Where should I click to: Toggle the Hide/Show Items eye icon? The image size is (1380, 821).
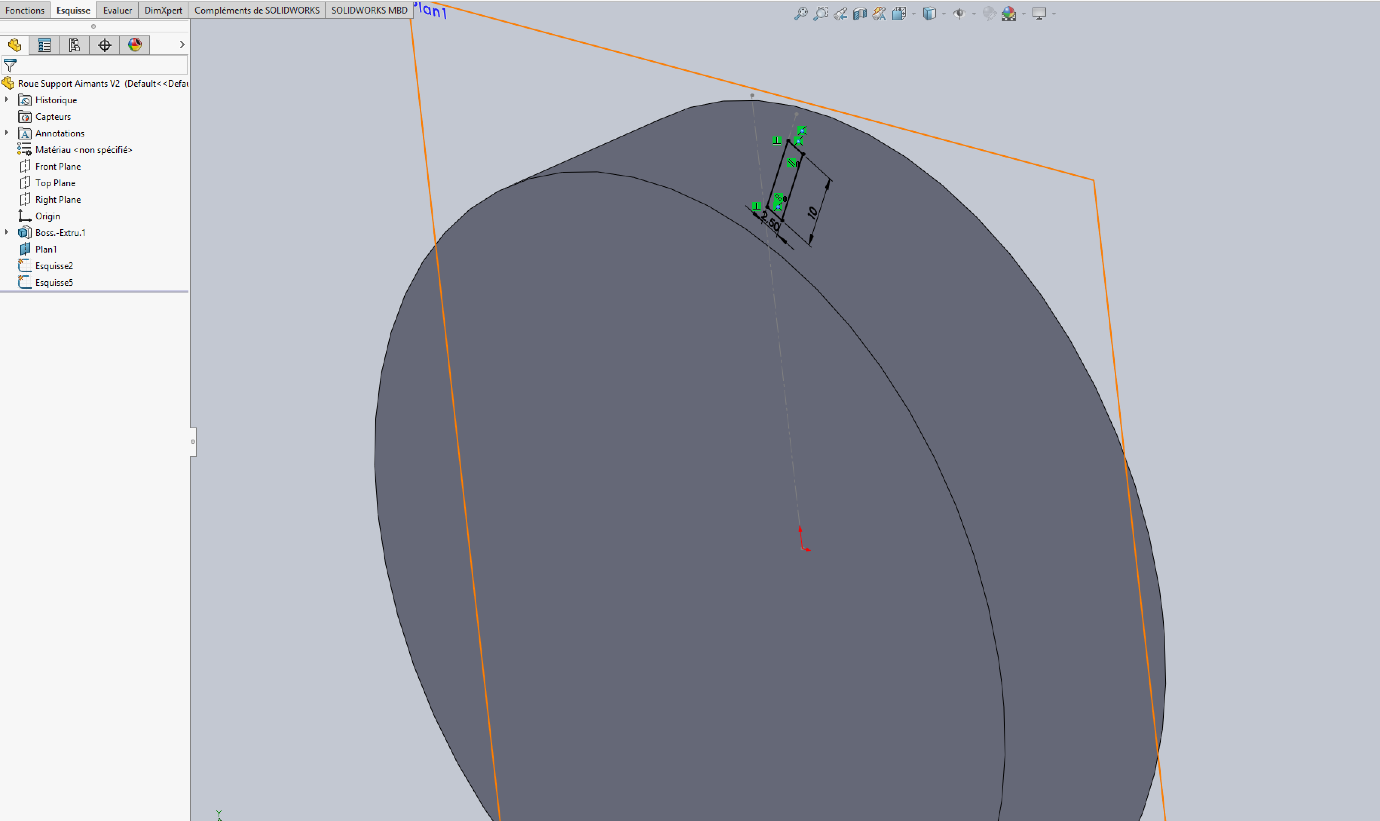point(959,14)
